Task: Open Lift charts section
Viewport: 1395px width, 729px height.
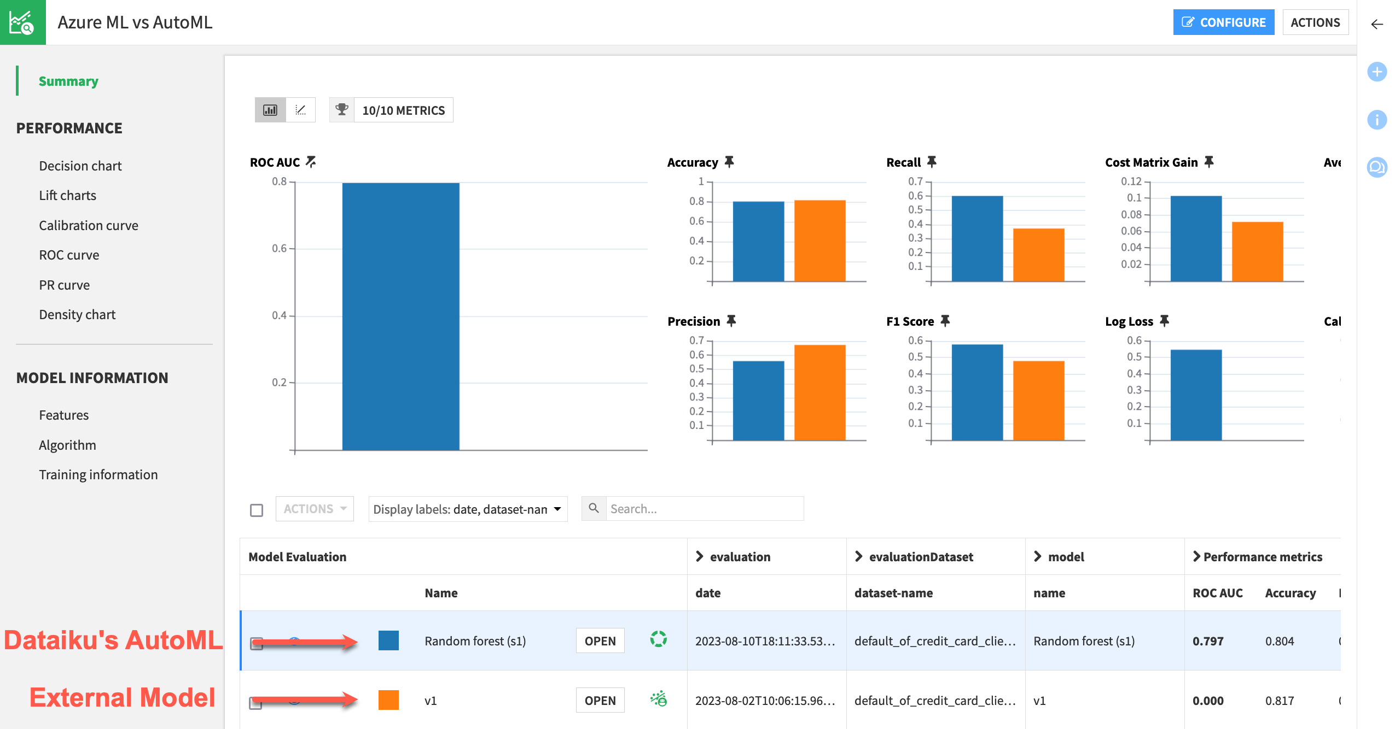Action: 67,195
